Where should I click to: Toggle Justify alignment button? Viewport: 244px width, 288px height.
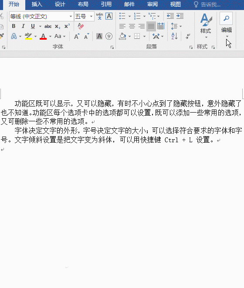pyautogui.click(x=151, y=26)
